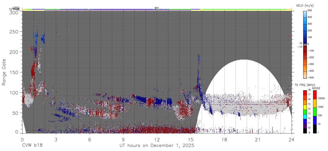Click the '3' hour x-axis tick label
The image size is (328, 151).
tap(56, 140)
